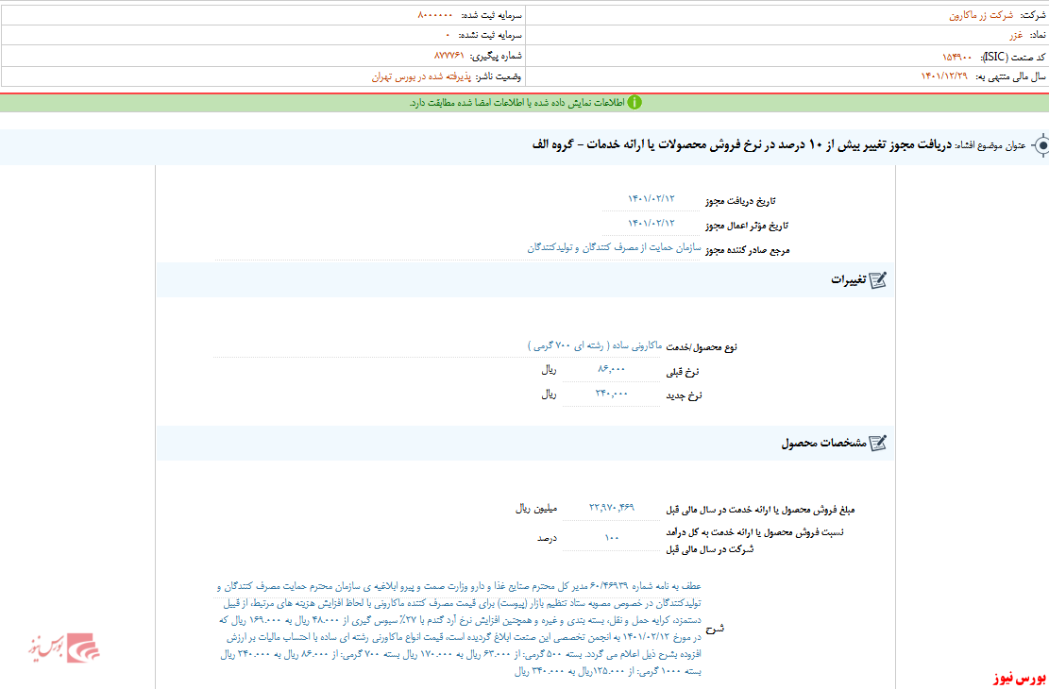
Task: Click the شرح description paragraph text
Action: point(460,629)
